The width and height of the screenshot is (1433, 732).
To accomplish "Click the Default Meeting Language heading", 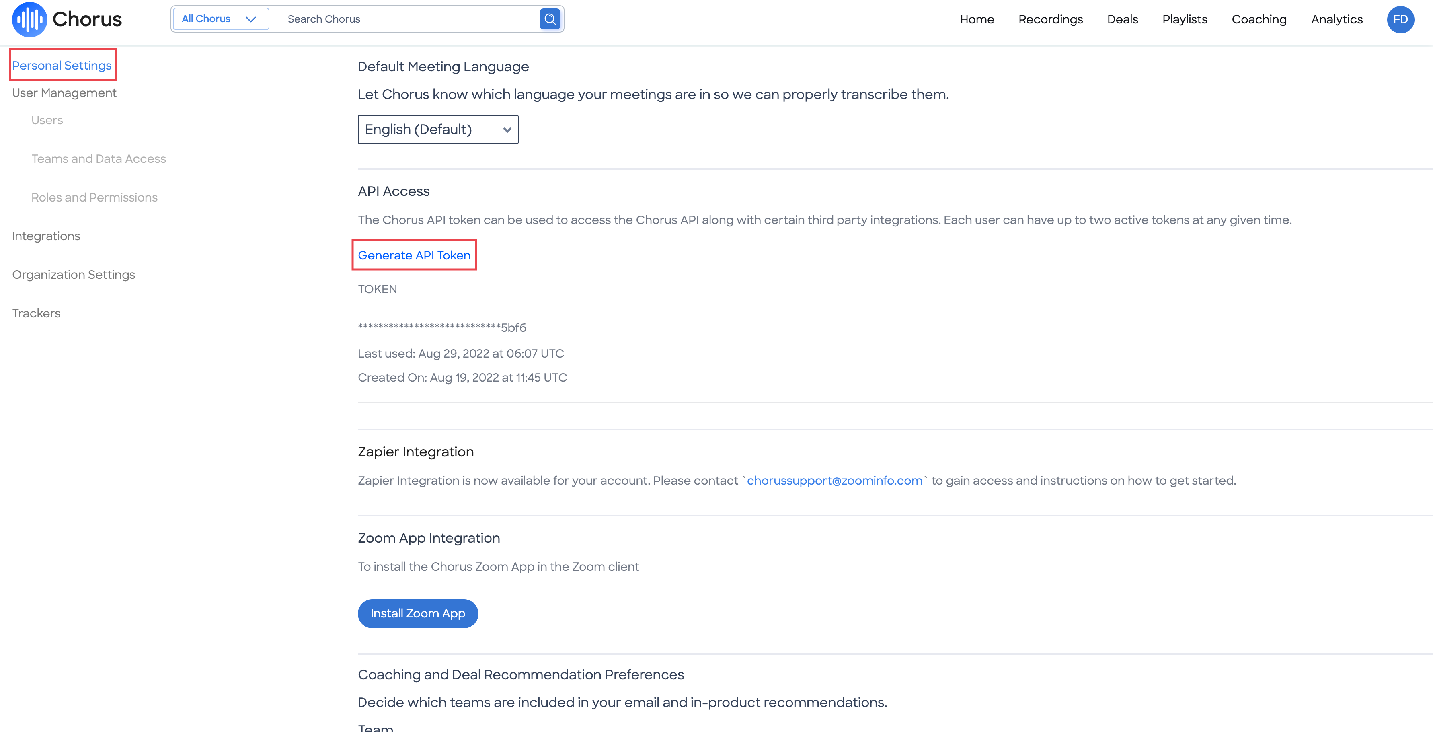I will 443,67.
